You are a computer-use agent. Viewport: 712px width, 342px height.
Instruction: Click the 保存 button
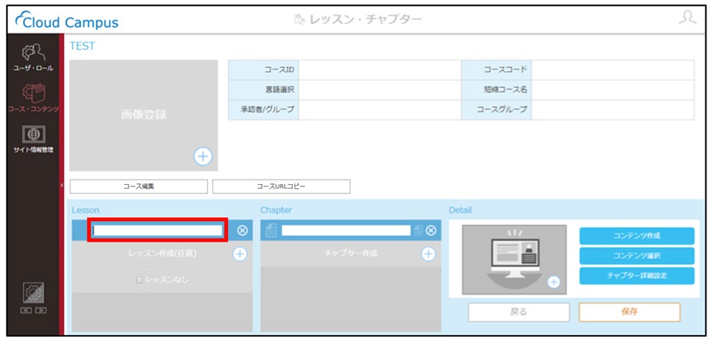pyautogui.click(x=630, y=313)
